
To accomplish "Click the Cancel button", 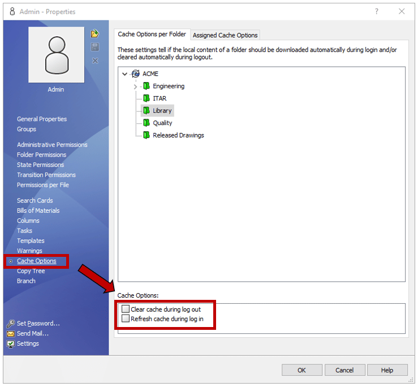I will [x=344, y=371].
